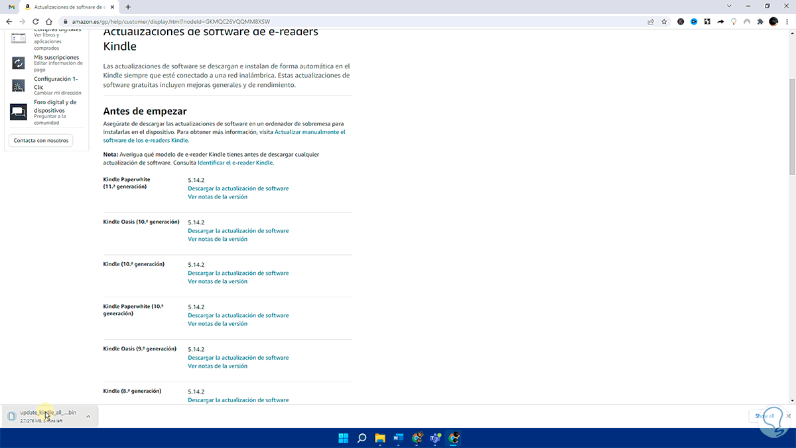This screenshot has width=796, height=448.
Task: Open the blue paper-plane extension
Action: (x=694, y=21)
